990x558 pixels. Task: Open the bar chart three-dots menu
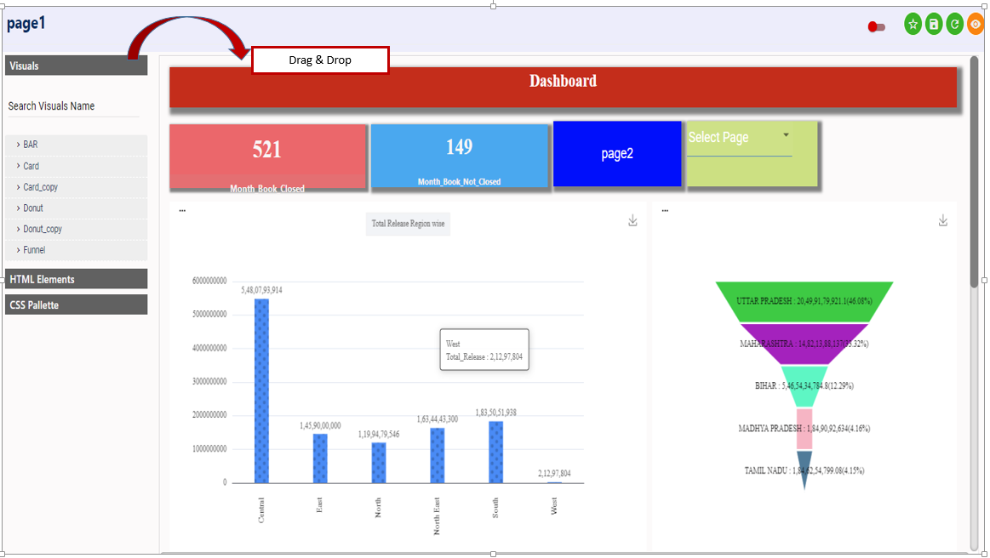(x=182, y=211)
